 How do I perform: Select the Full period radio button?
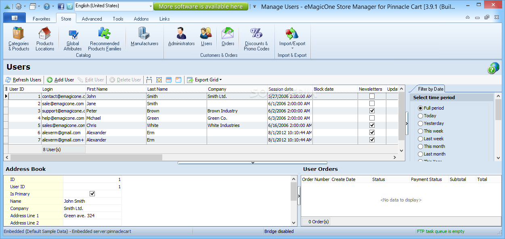click(x=420, y=108)
